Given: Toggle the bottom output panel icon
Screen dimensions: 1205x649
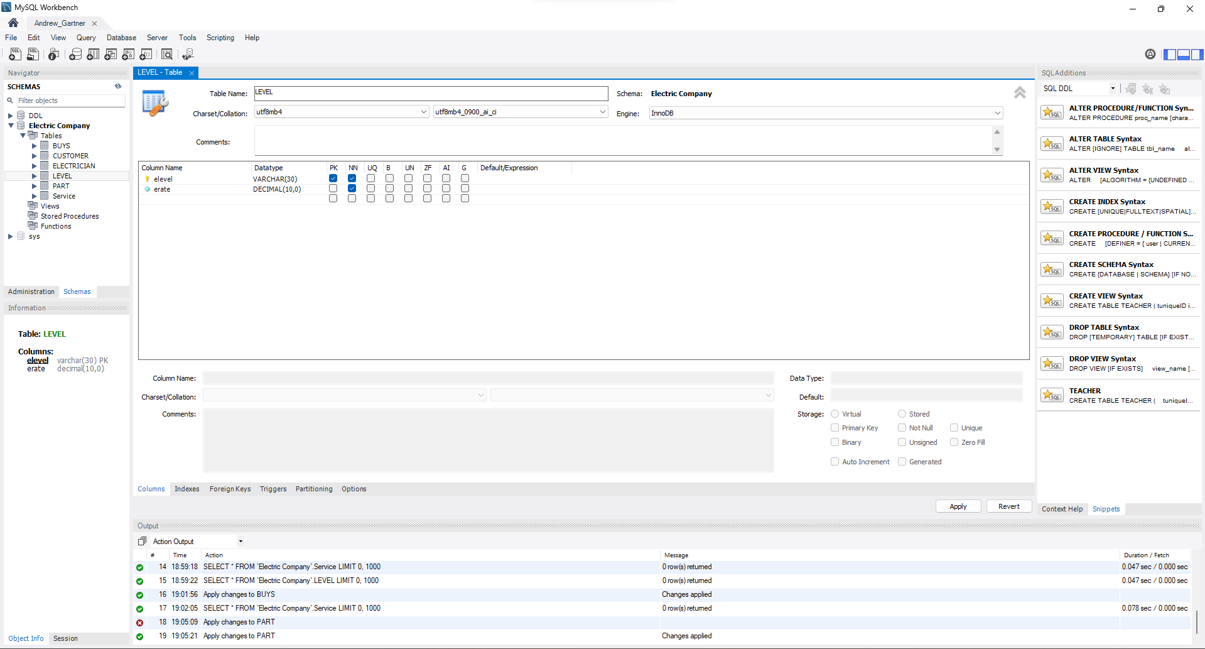Looking at the screenshot, I should pyautogui.click(x=1183, y=55).
